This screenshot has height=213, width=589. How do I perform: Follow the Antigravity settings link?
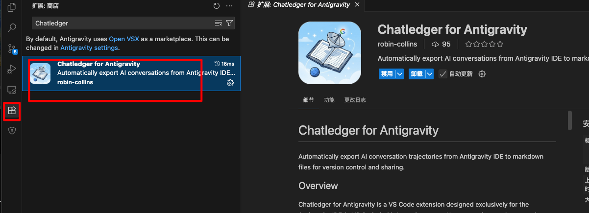point(89,48)
